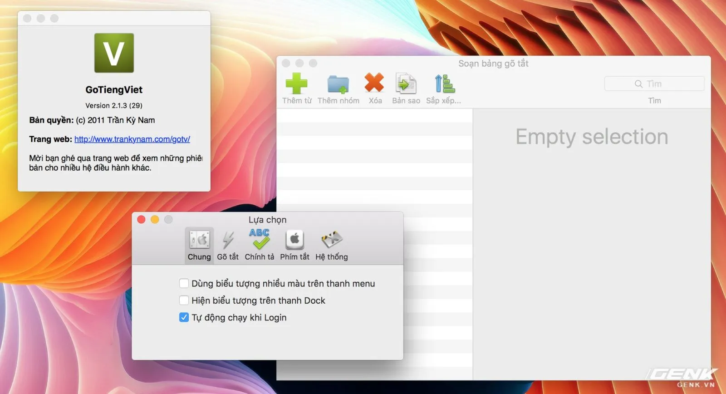Add a group with the Thêm nhóm folder icon
Screen dimensions: 726x394
(x=338, y=84)
